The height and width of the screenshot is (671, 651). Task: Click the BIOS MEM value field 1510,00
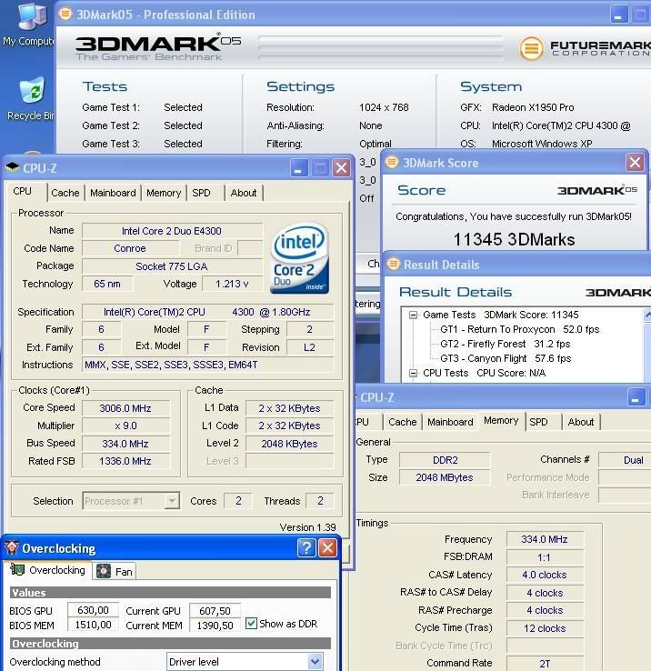click(93, 625)
